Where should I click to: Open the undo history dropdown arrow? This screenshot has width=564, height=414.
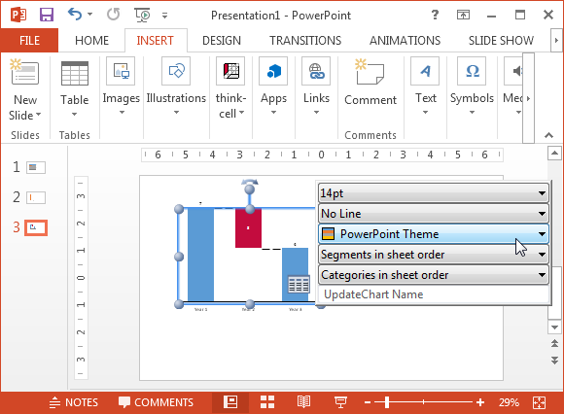(x=89, y=15)
